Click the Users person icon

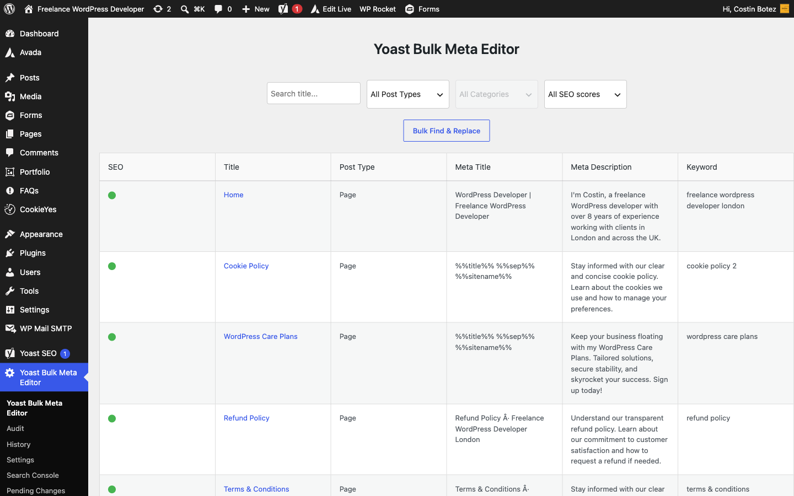click(x=10, y=272)
